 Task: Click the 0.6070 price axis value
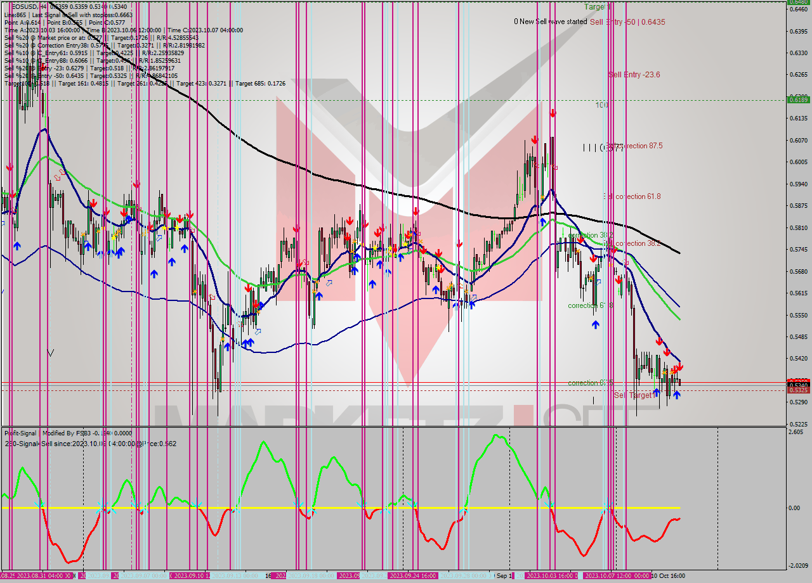(798, 140)
